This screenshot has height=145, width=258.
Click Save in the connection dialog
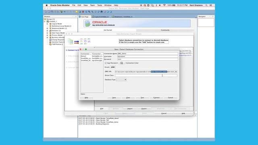click(x=114, y=97)
